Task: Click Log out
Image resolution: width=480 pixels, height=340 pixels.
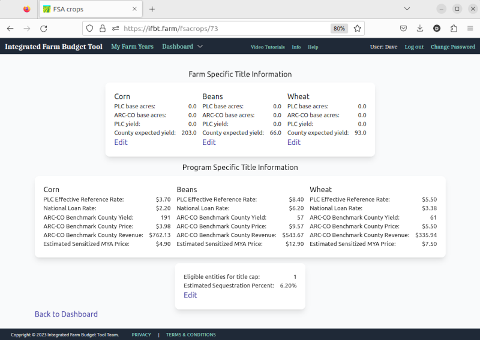Action: coord(414,47)
